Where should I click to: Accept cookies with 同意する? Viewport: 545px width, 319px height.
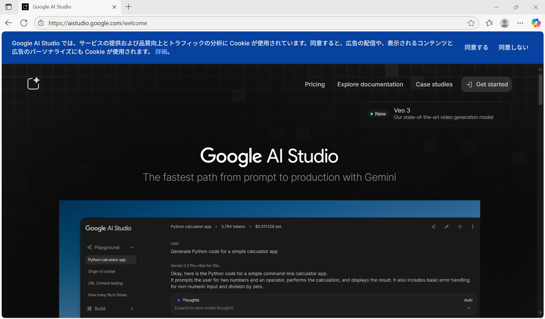[x=476, y=47]
